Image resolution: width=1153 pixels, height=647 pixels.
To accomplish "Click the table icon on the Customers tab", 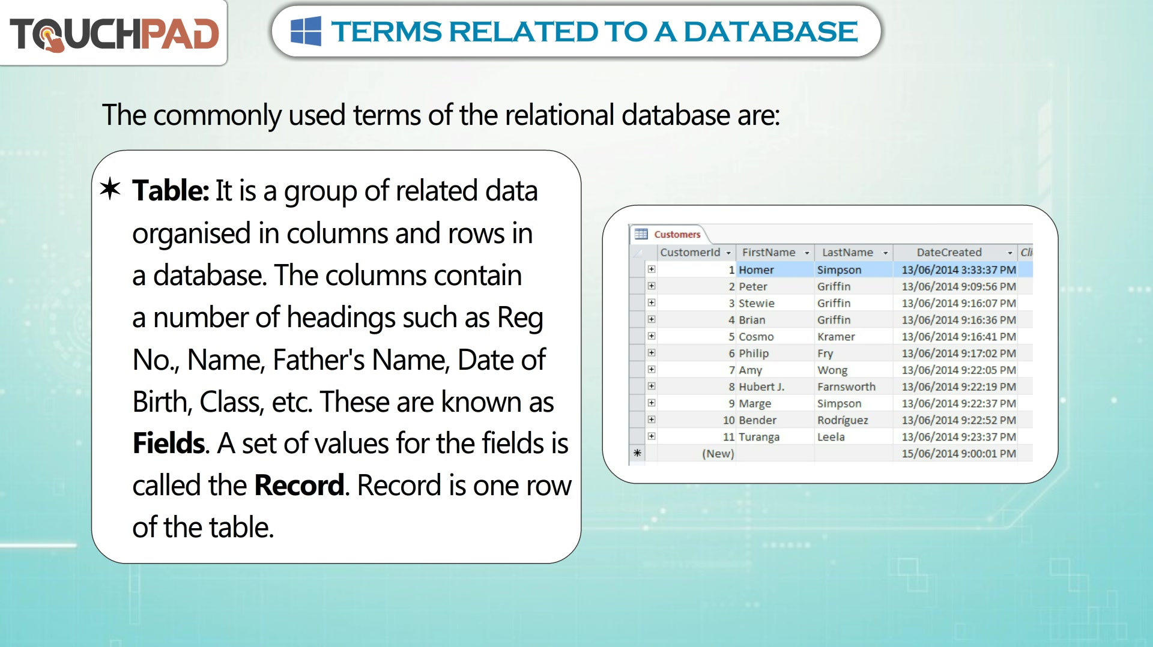I will click(x=641, y=234).
